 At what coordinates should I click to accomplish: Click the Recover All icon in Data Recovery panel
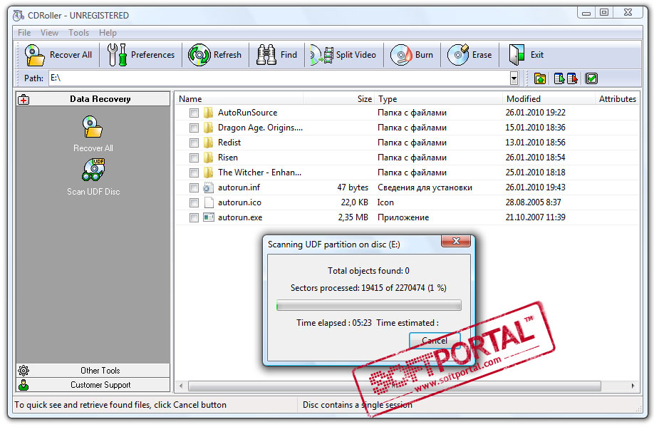[x=93, y=127]
